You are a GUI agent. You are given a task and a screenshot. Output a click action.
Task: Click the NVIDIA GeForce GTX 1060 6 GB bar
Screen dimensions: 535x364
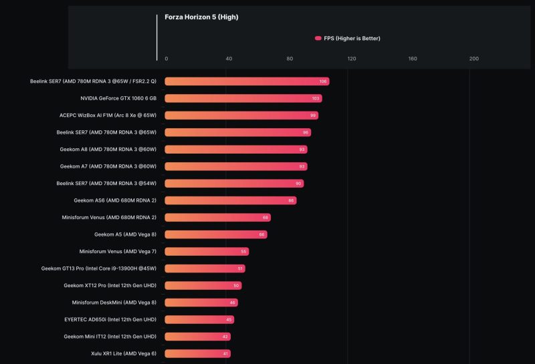[x=243, y=98]
